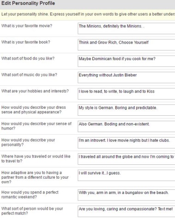This screenshot has height=219, width=175.
Task: Select the perfect romantic weekend field
Action: pyautogui.click(x=127, y=195)
